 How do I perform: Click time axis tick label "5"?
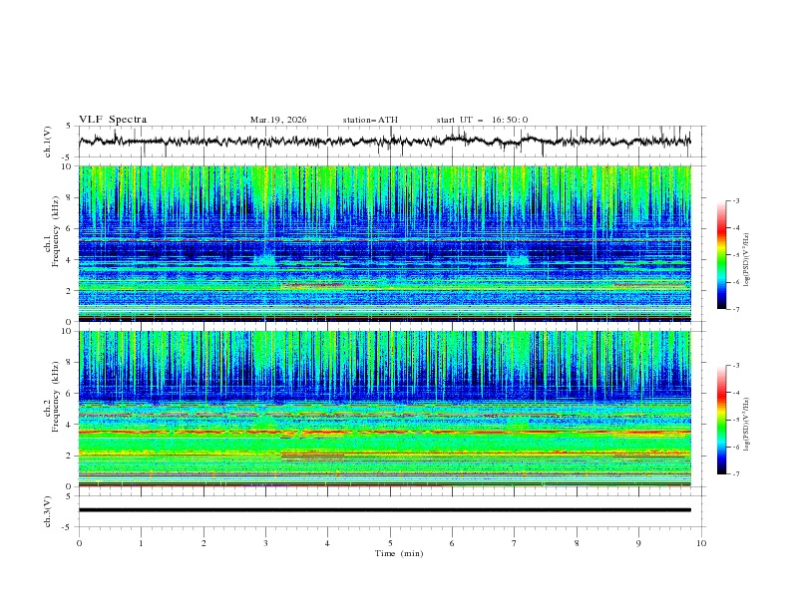point(390,543)
